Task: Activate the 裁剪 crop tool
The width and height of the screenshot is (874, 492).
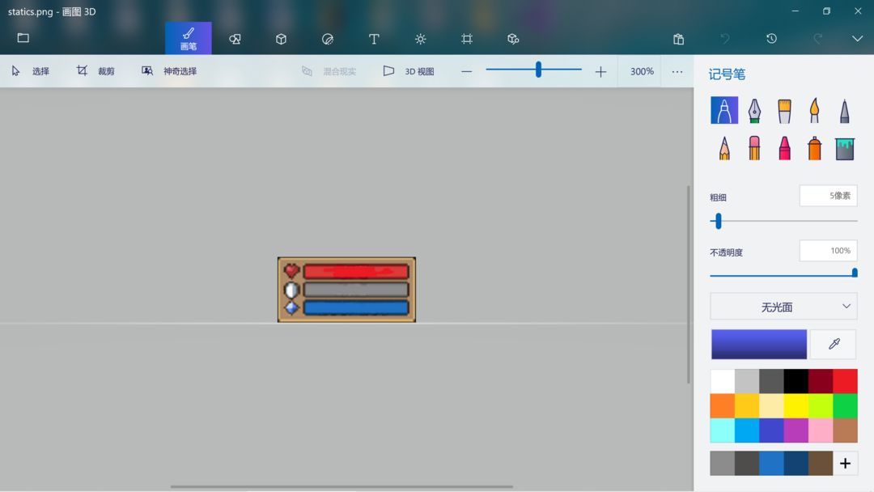Action: pos(95,71)
